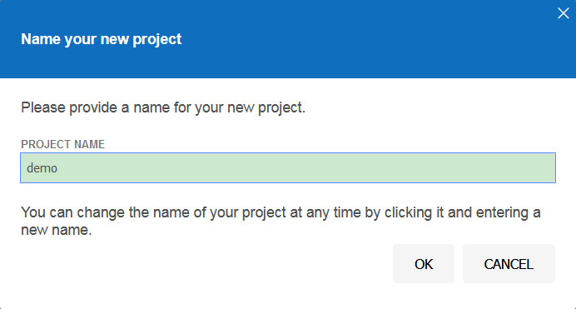Click the empty area of the name field
Viewport: 576px width, 309px height.
point(306,168)
